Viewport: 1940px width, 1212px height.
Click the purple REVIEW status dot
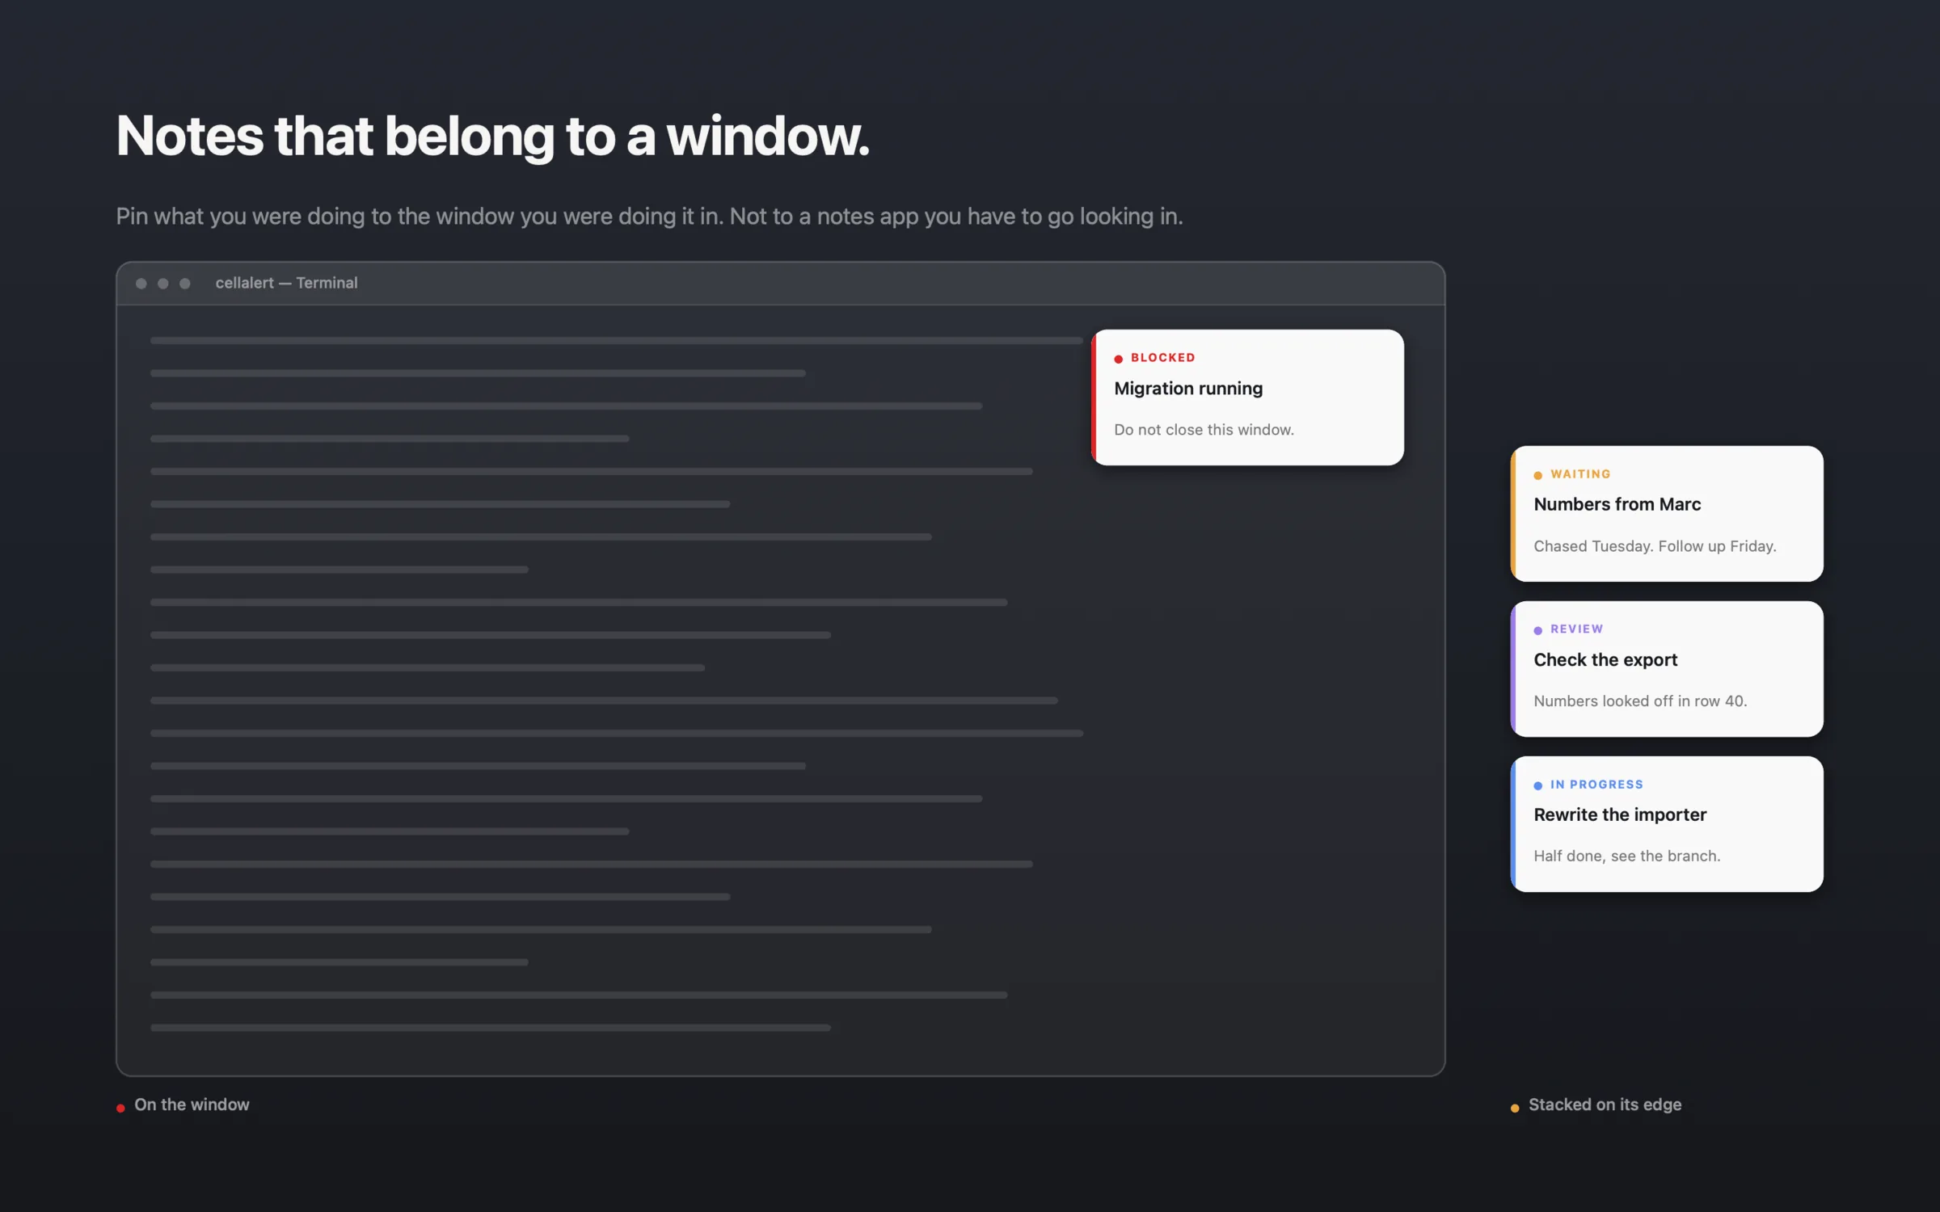1537,630
